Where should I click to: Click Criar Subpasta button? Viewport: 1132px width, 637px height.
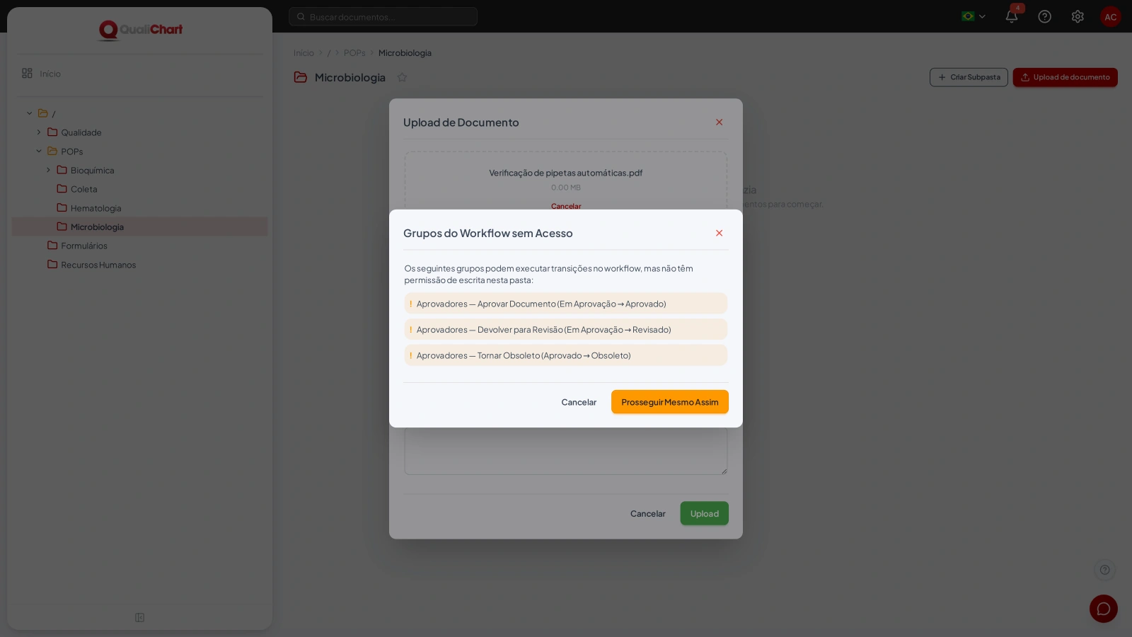[x=969, y=77]
